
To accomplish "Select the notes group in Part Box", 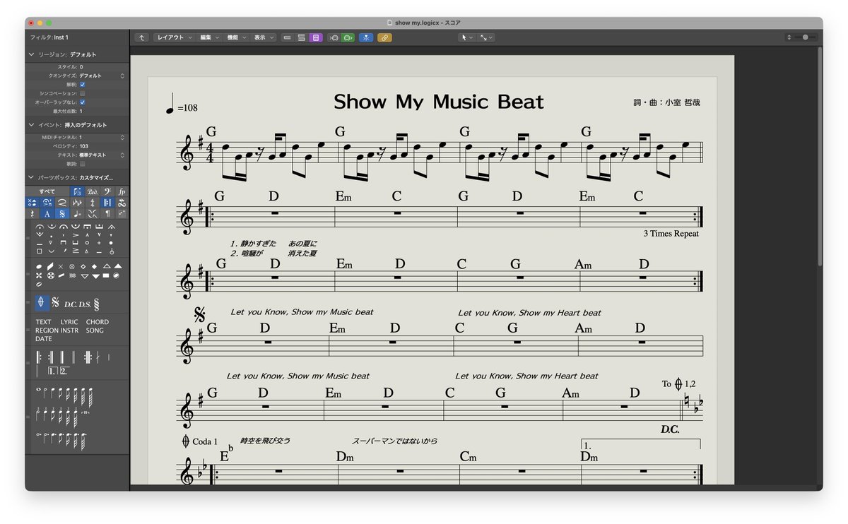I will [77, 191].
